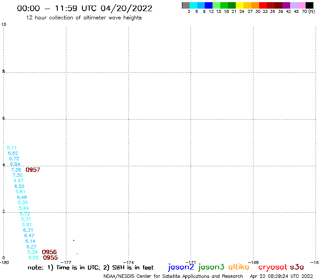This screenshot has height=280, width=319.
Task: Click the wave height value 5.55
Action: [34, 258]
